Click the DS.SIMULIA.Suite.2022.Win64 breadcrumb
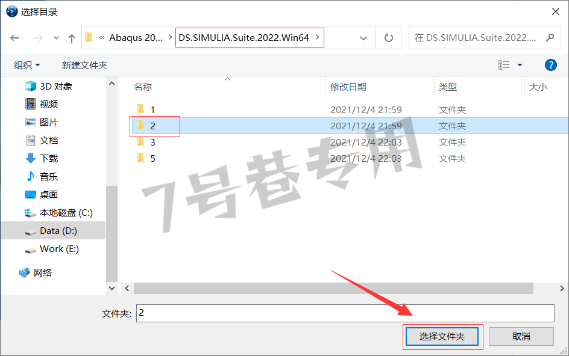The height and width of the screenshot is (356, 569). tap(244, 38)
